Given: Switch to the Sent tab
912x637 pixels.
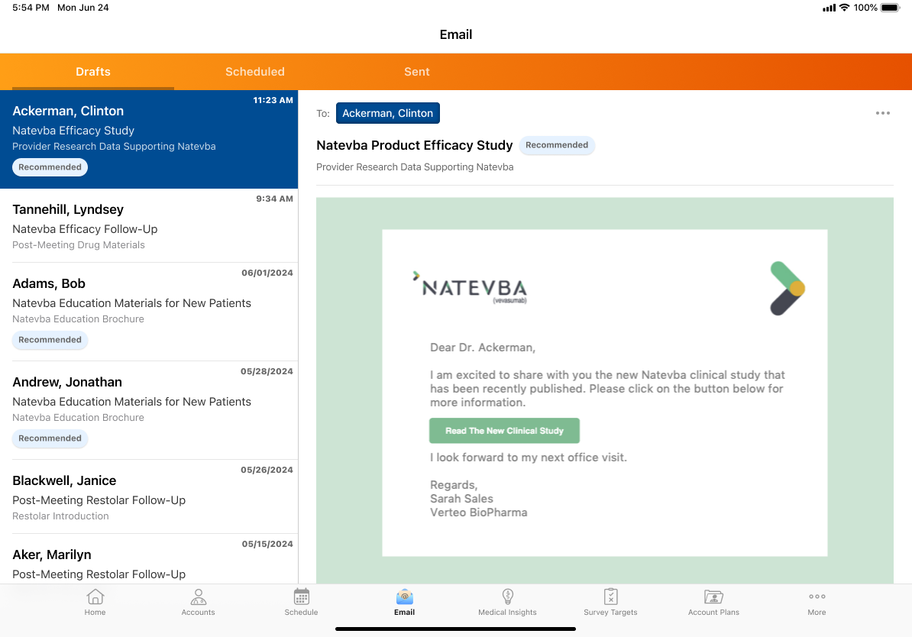Looking at the screenshot, I should 416,72.
